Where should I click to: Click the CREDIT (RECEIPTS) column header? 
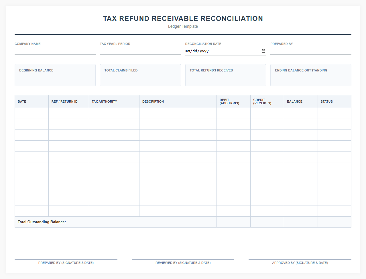(x=267, y=101)
